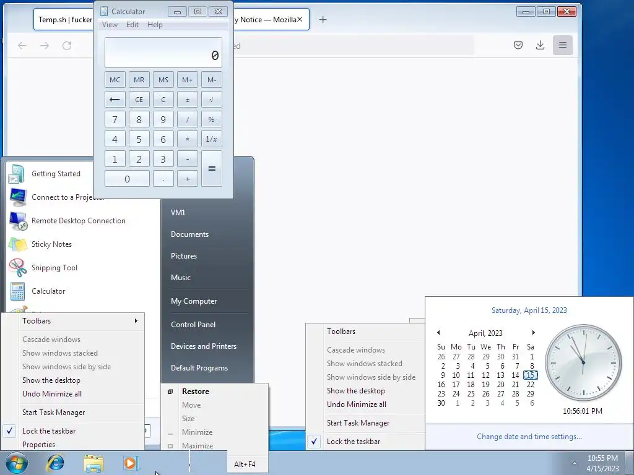634x475 pixels.
Task: Click the MR memory recall key
Action: 139,80
